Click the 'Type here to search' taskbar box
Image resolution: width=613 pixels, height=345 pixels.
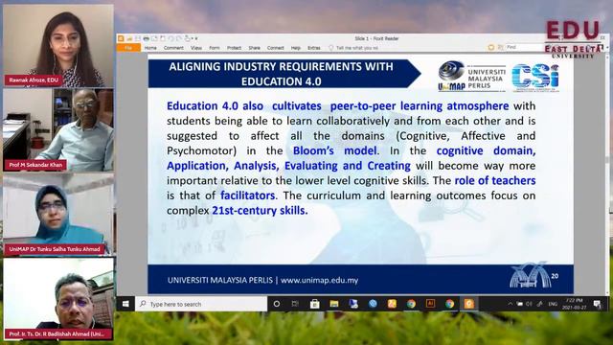point(201,304)
